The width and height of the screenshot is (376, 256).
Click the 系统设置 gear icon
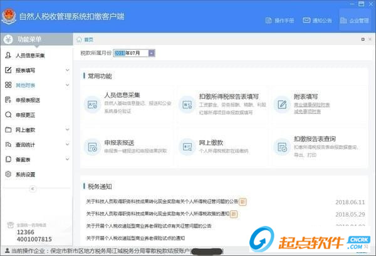[8, 174]
